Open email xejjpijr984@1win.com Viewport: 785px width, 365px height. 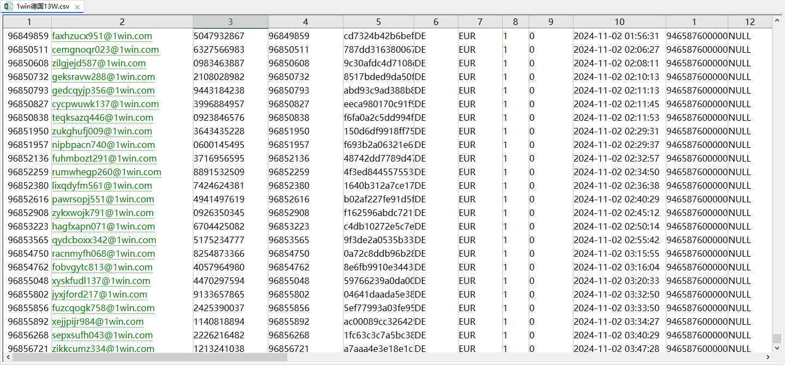pyautogui.click(x=98, y=321)
